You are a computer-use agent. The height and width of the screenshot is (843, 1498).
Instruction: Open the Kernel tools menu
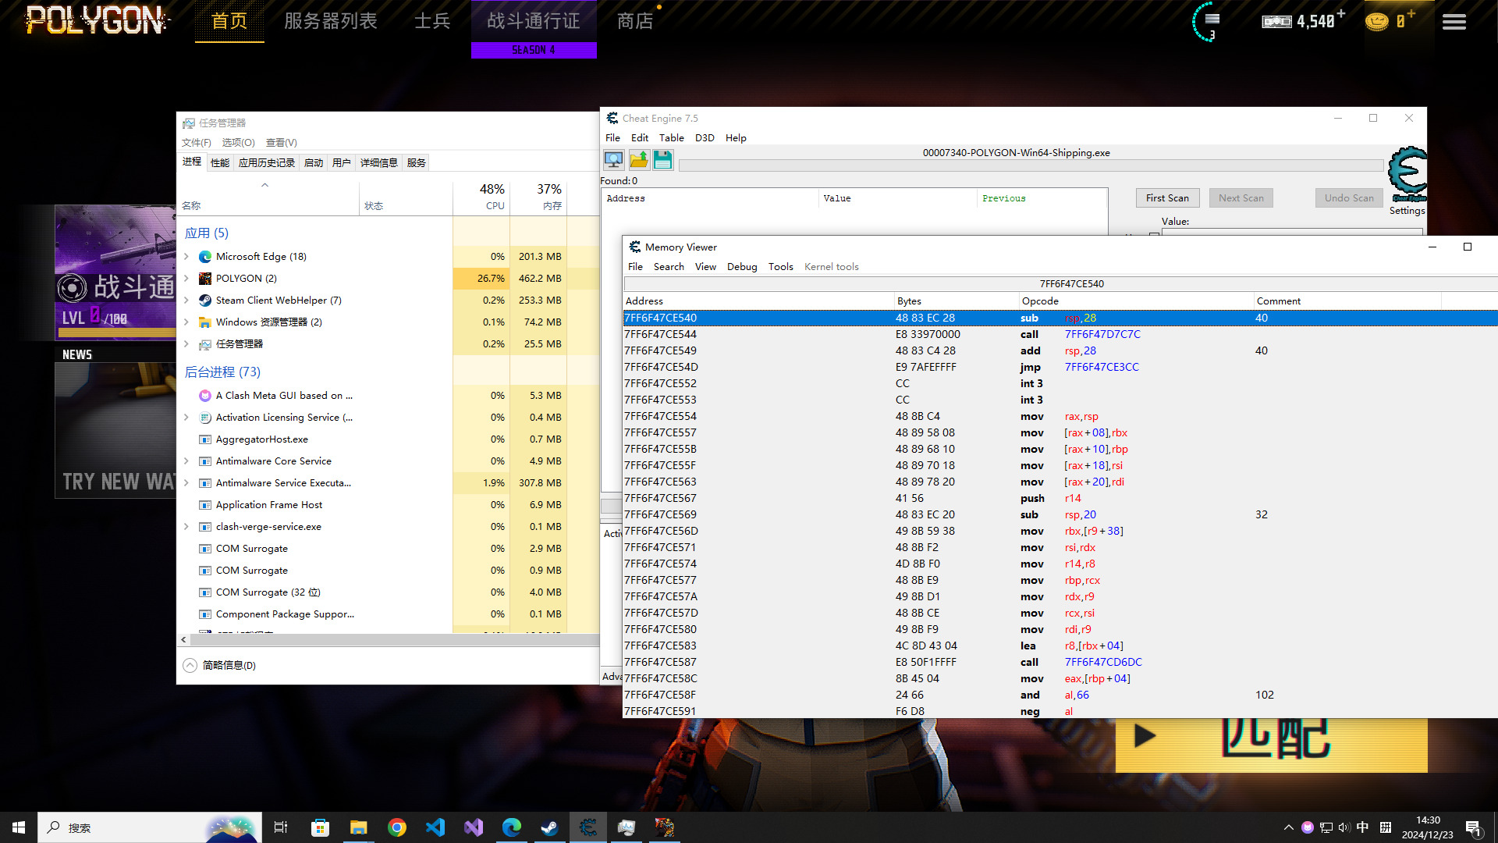(831, 266)
